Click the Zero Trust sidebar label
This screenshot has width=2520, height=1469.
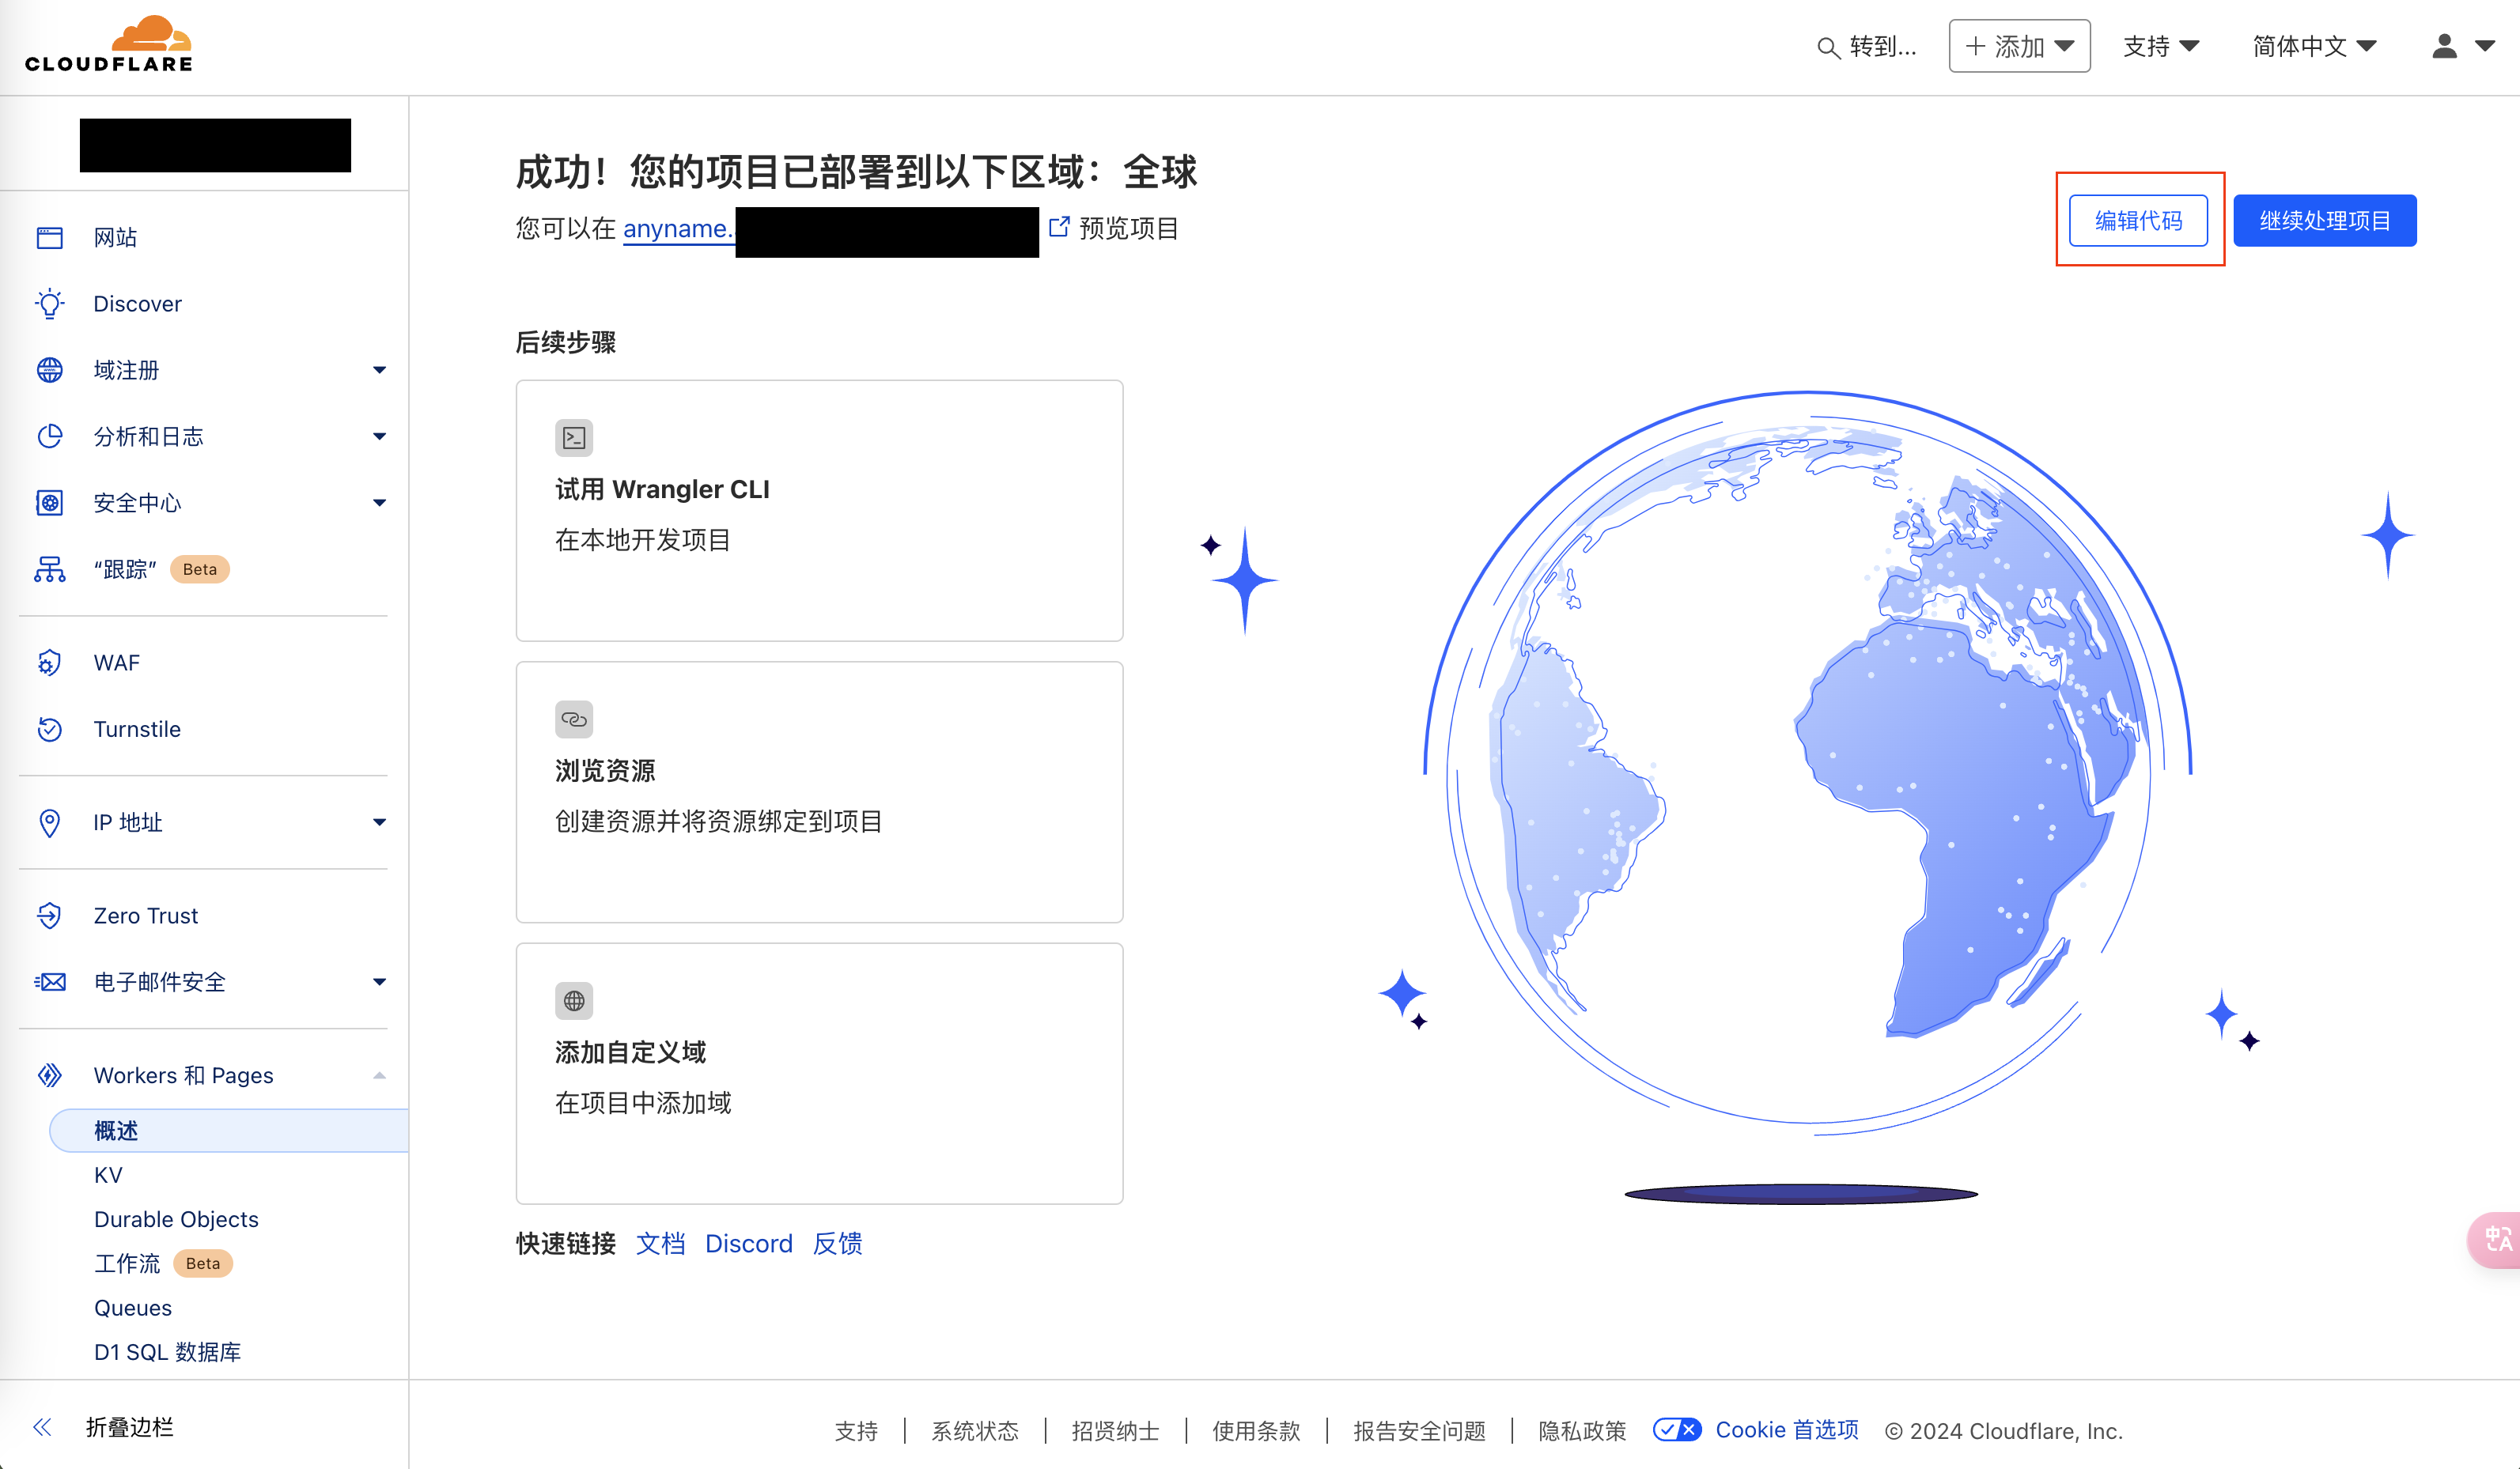coord(146,916)
